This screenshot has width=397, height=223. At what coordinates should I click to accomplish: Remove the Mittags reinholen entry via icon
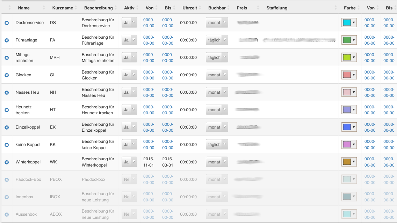(x=7, y=58)
